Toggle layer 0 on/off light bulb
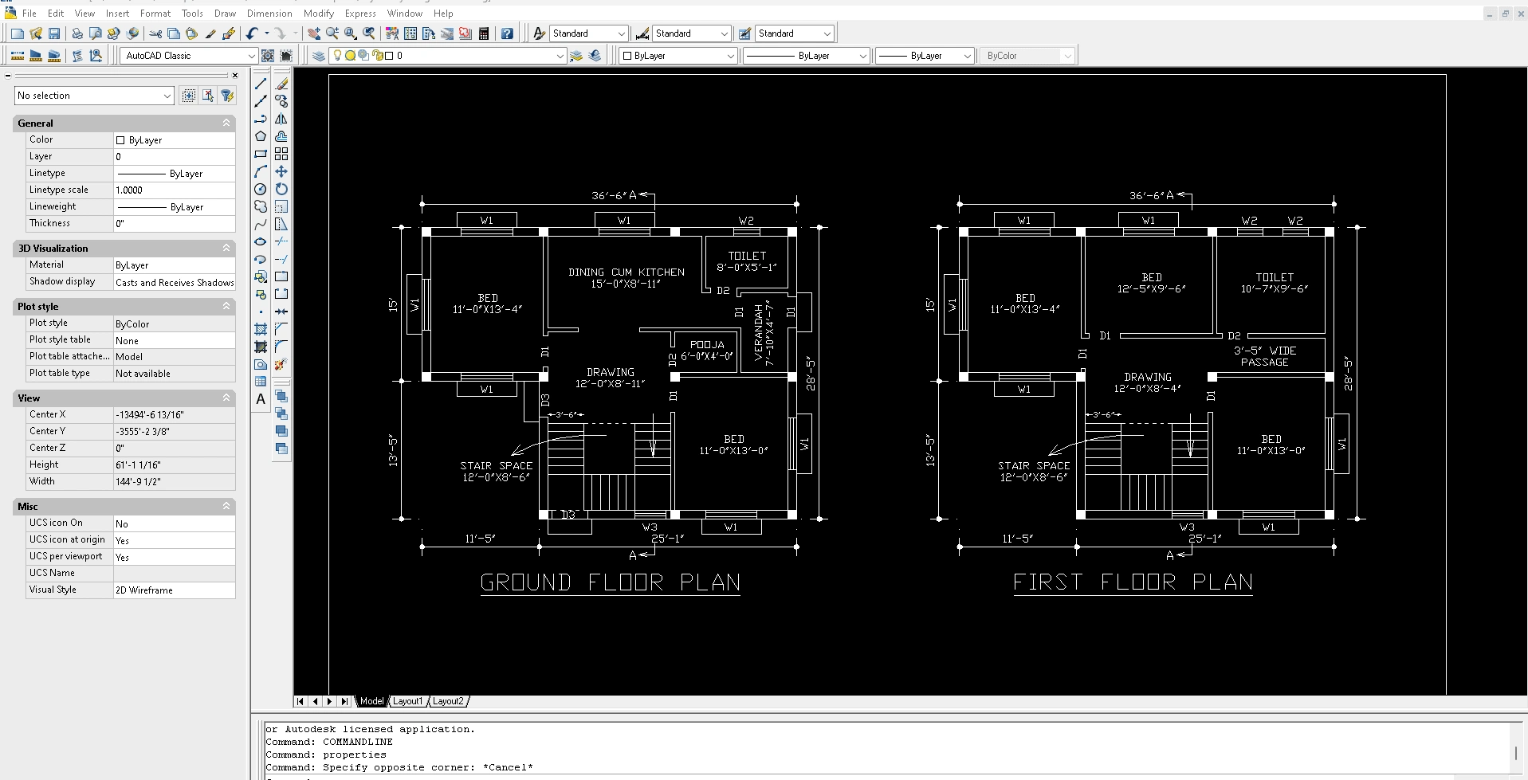Image resolution: width=1528 pixels, height=780 pixels. 337,56
